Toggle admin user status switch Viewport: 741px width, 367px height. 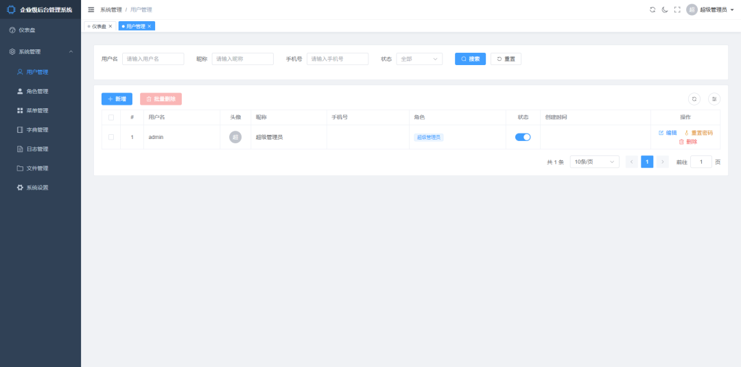pyautogui.click(x=523, y=137)
